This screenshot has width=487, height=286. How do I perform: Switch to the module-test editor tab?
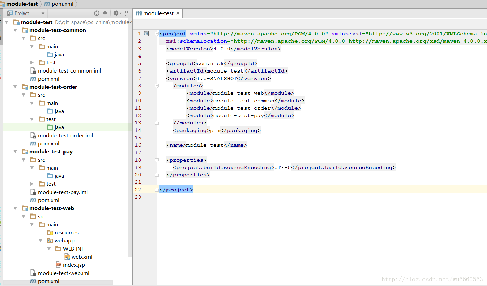point(158,13)
